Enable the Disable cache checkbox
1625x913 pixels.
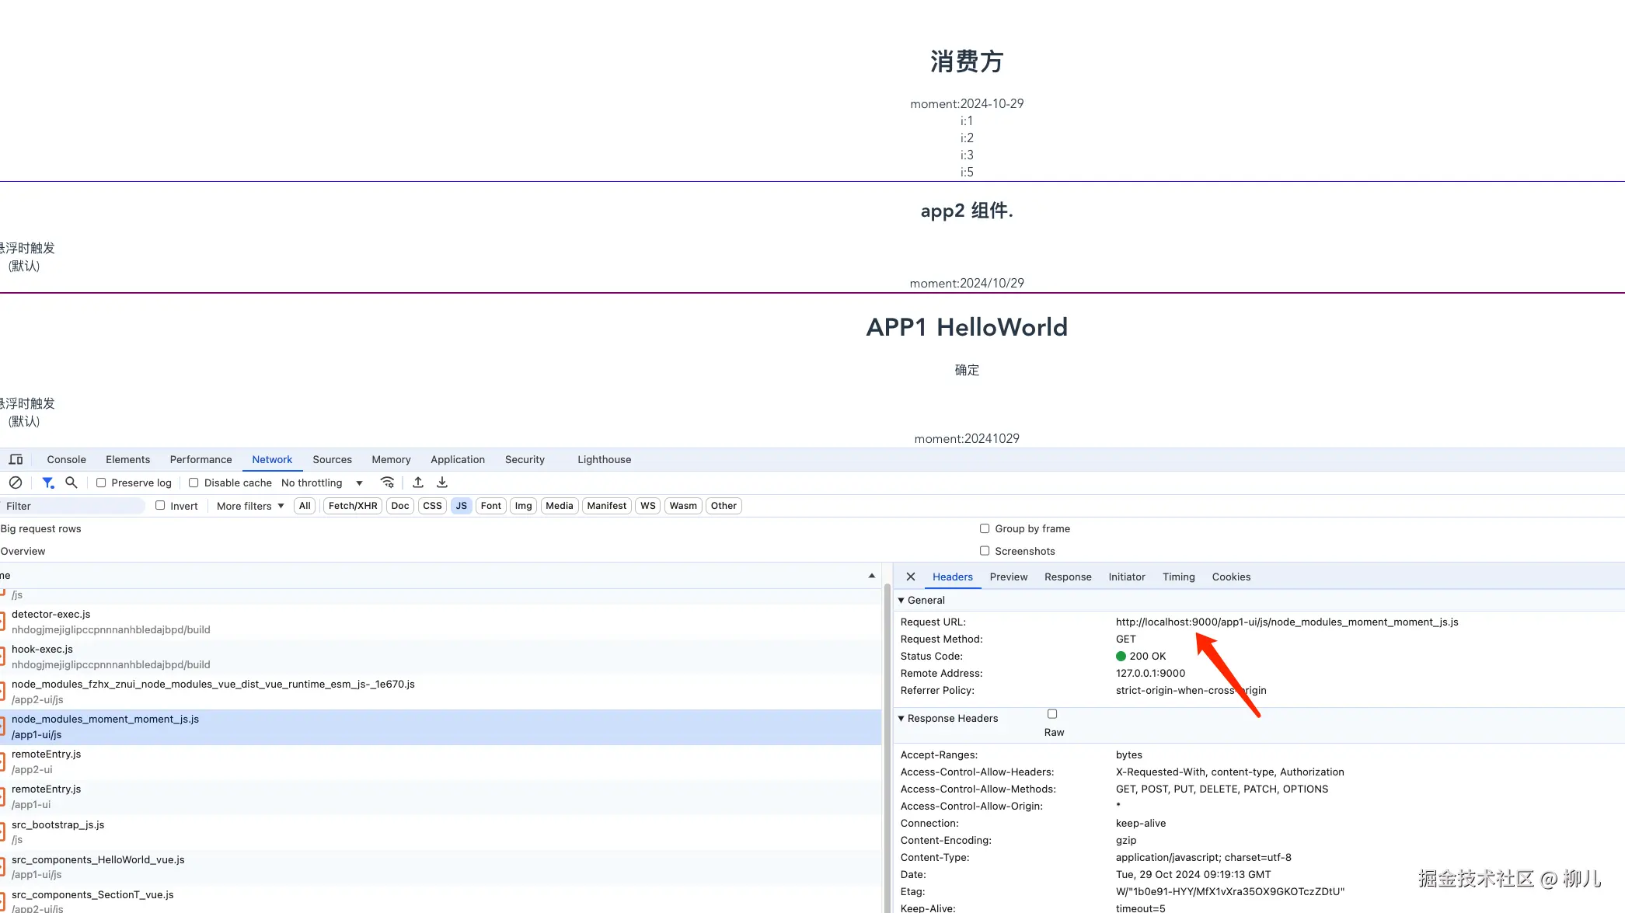click(x=194, y=483)
